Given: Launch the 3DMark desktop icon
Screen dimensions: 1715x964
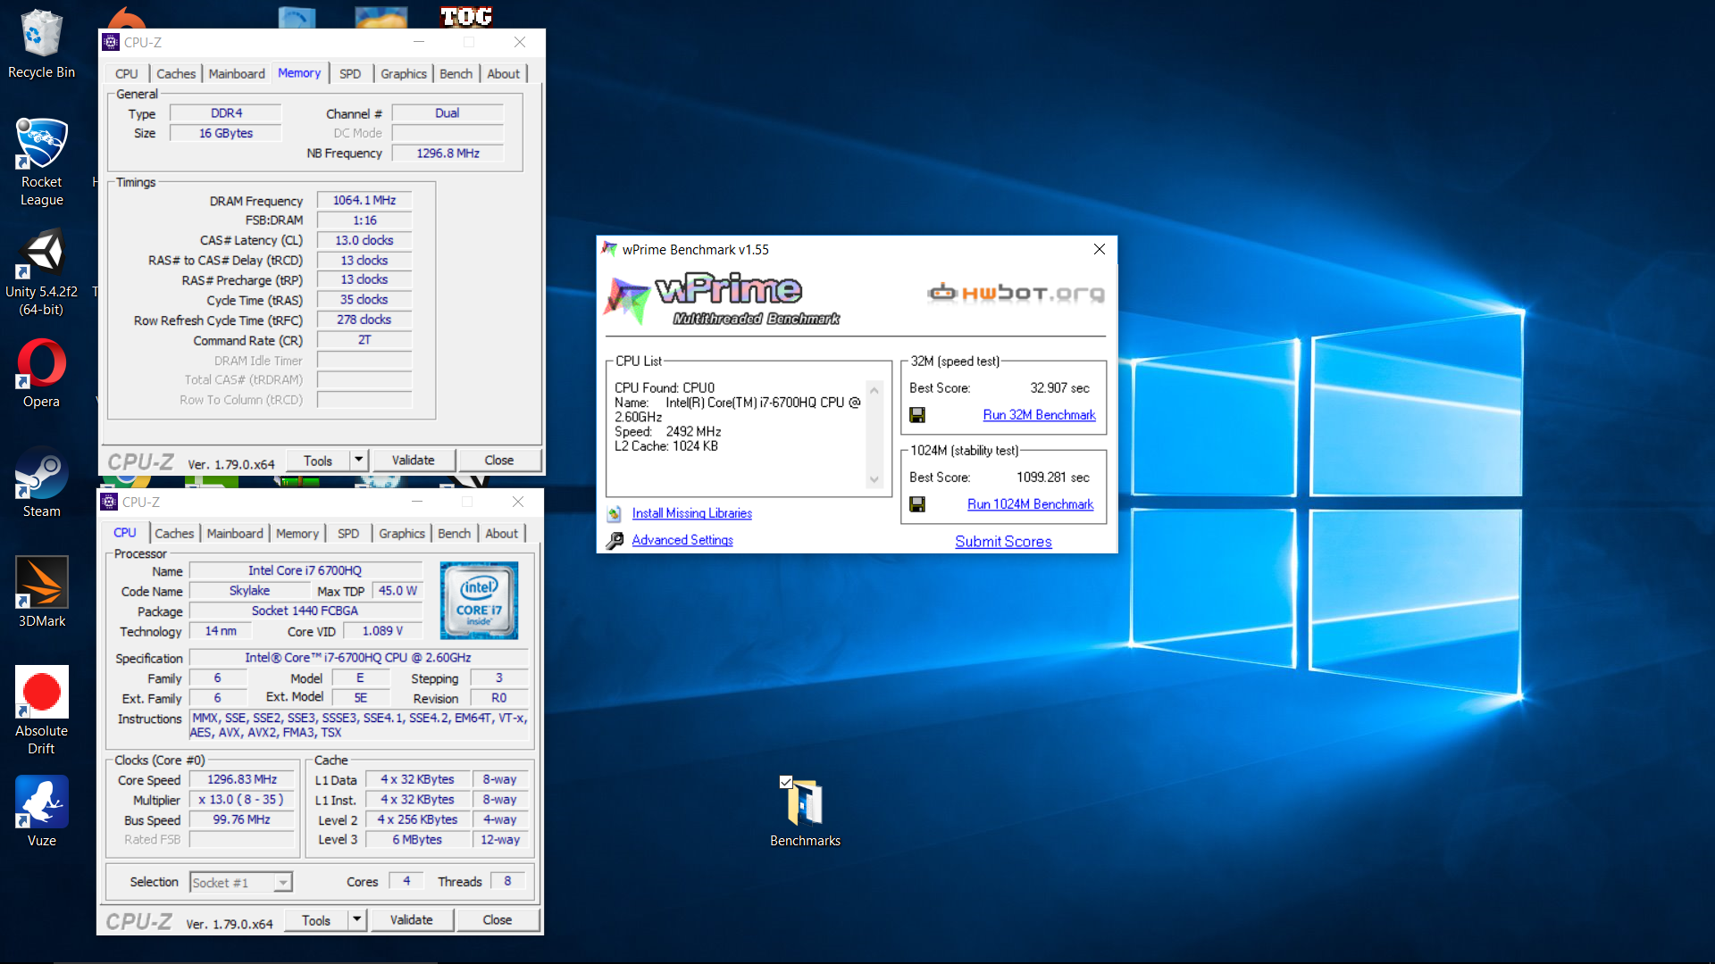Looking at the screenshot, I should [41, 593].
